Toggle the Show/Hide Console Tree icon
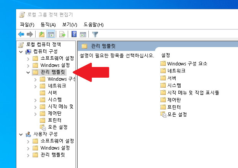The height and width of the screenshot is (168, 238). point(51,34)
